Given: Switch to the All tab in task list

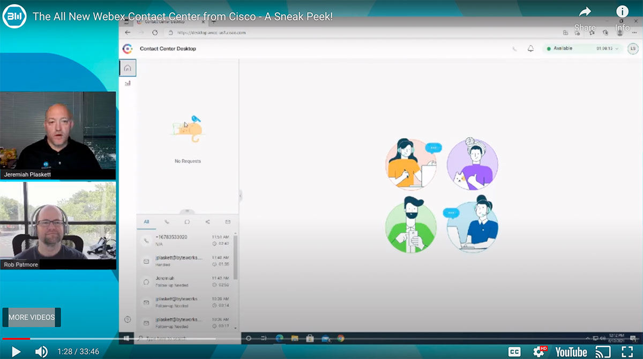Looking at the screenshot, I should 146,221.
